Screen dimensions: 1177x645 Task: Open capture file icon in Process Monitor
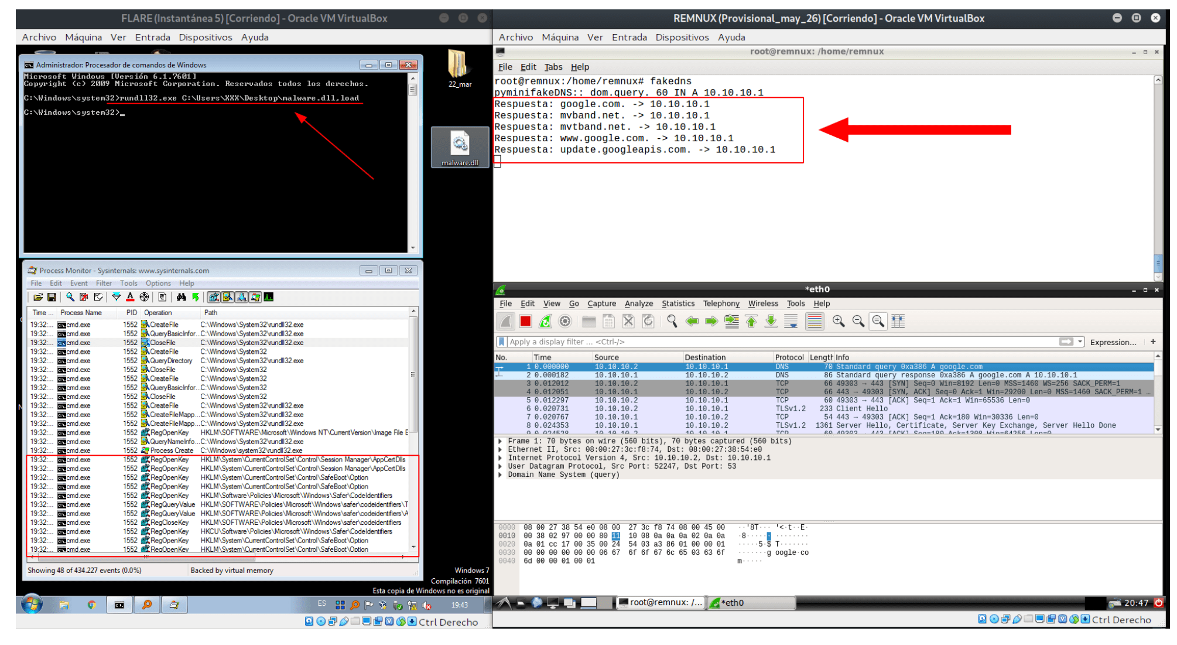tap(38, 298)
